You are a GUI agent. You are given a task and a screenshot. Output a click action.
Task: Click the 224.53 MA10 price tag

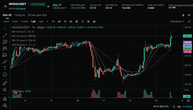point(188,46)
